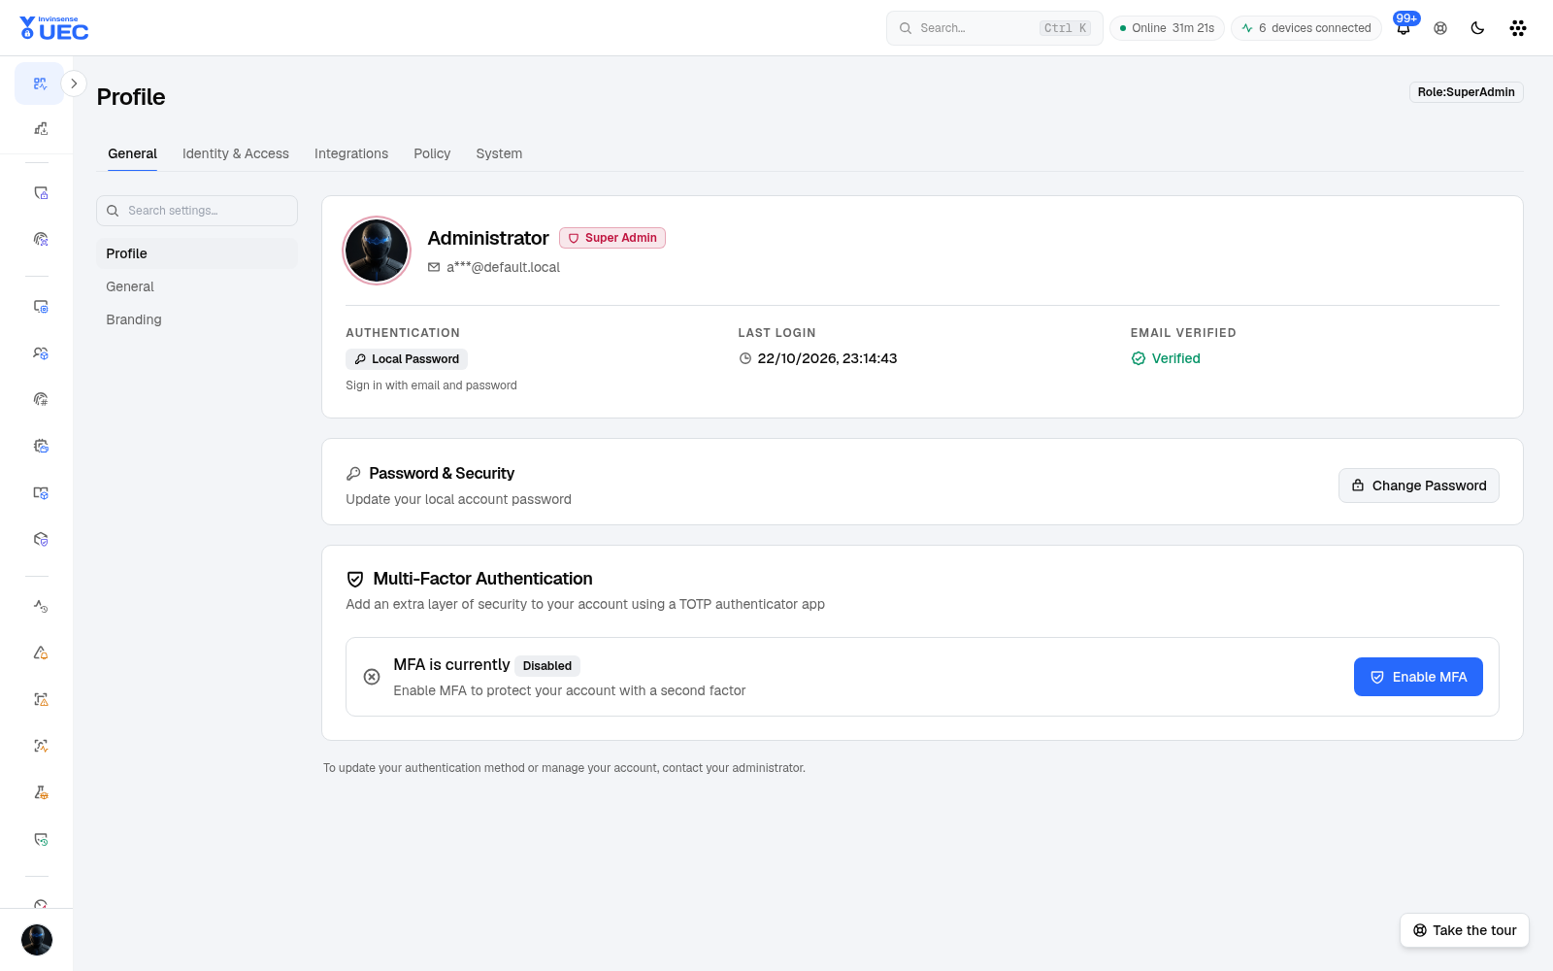Viewport: 1553px width, 971px height.
Task: Open the cube-with-checkmark sidebar icon
Action: coord(41,539)
